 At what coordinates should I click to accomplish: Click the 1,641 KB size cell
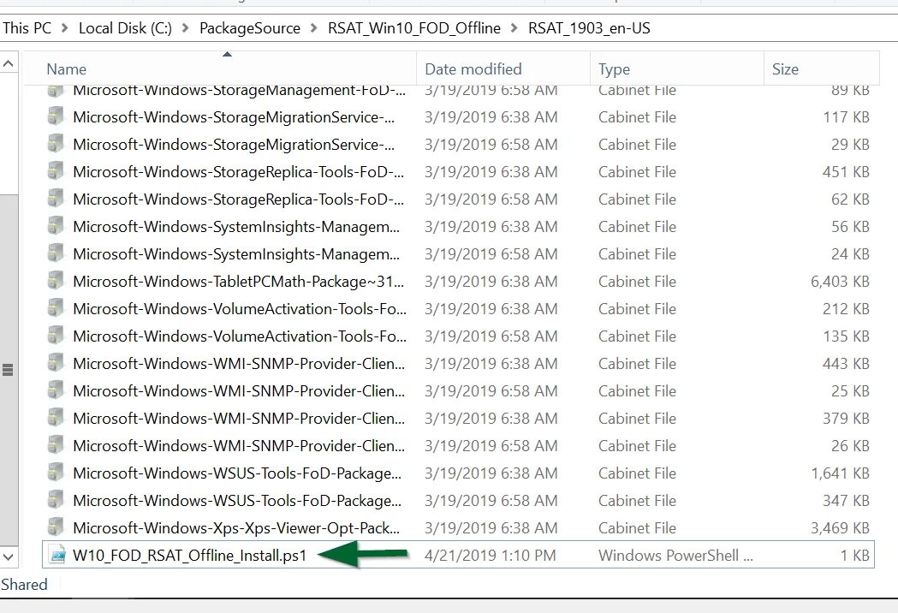840,473
